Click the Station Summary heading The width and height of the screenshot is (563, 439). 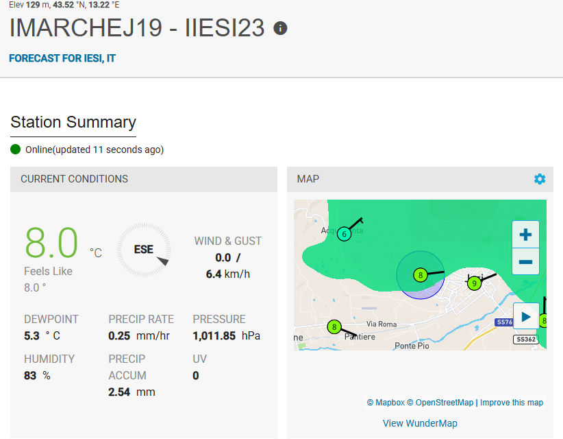(73, 122)
